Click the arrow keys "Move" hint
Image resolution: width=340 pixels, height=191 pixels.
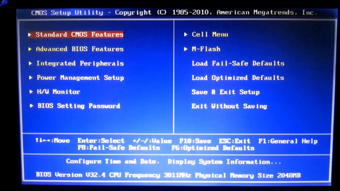point(52,141)
